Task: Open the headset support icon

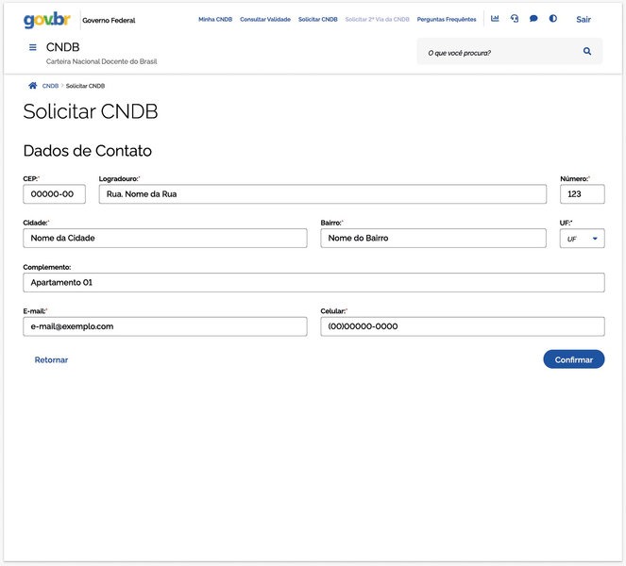Action: point(515,19)
